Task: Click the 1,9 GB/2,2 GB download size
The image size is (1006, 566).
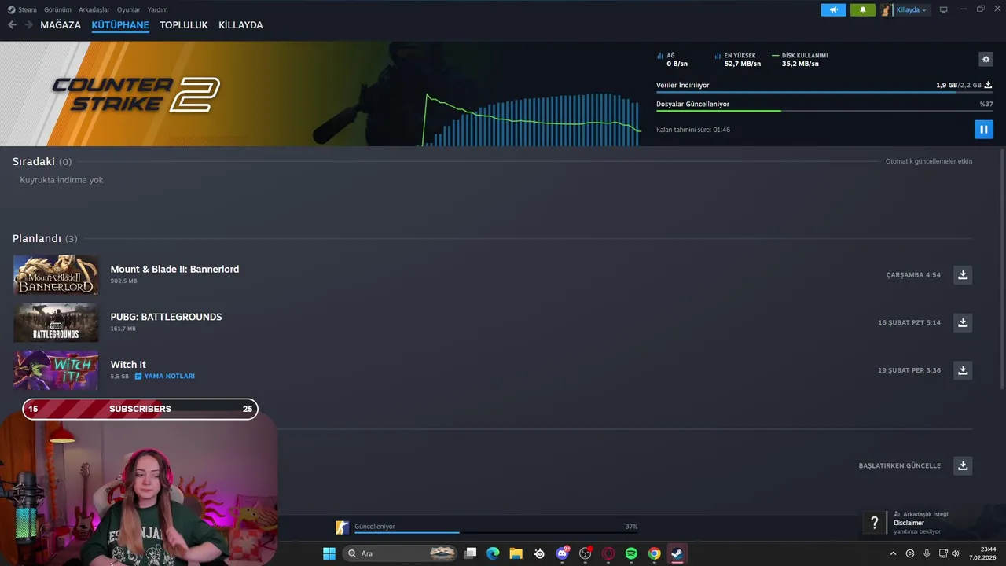Action: tap(959, 85)
